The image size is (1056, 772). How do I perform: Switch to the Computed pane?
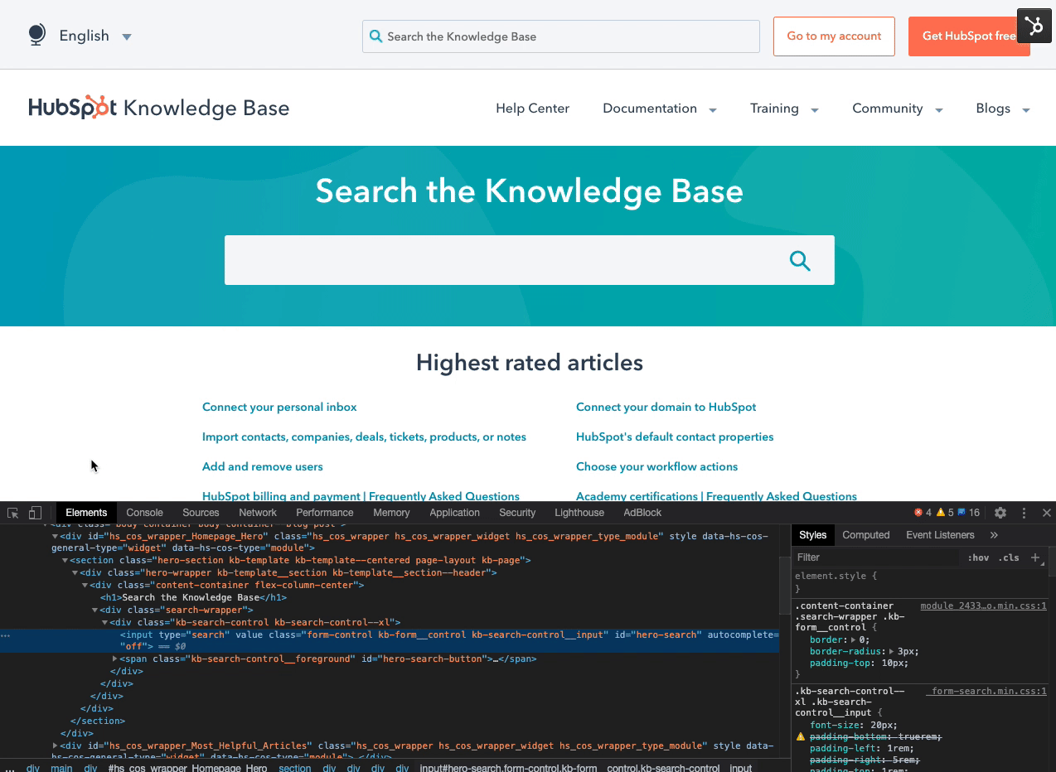point(866,535)
